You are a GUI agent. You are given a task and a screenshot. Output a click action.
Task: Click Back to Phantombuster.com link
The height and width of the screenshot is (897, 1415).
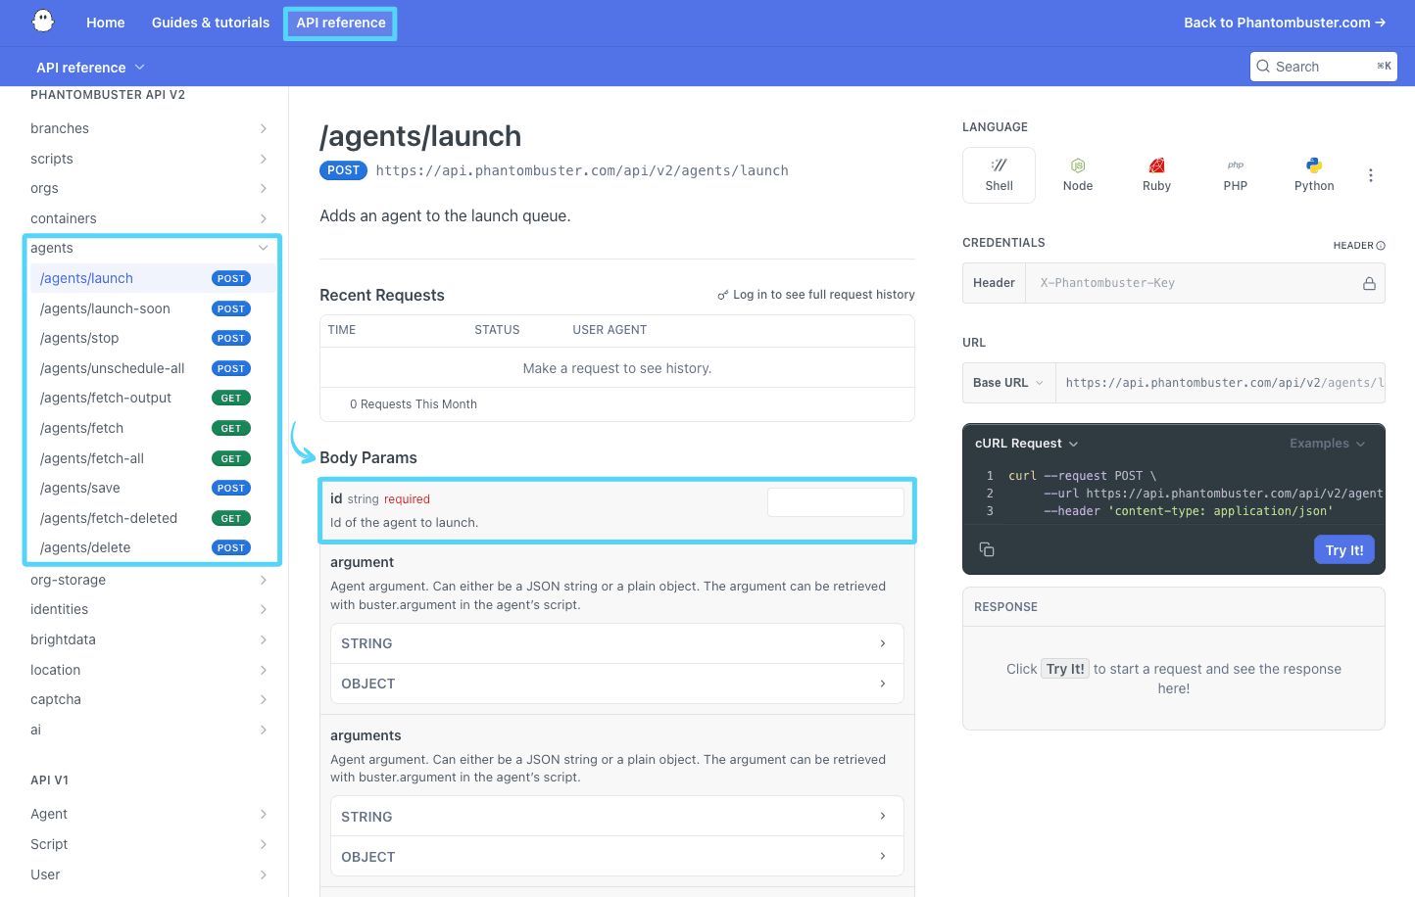click(x=1285, y=23)
